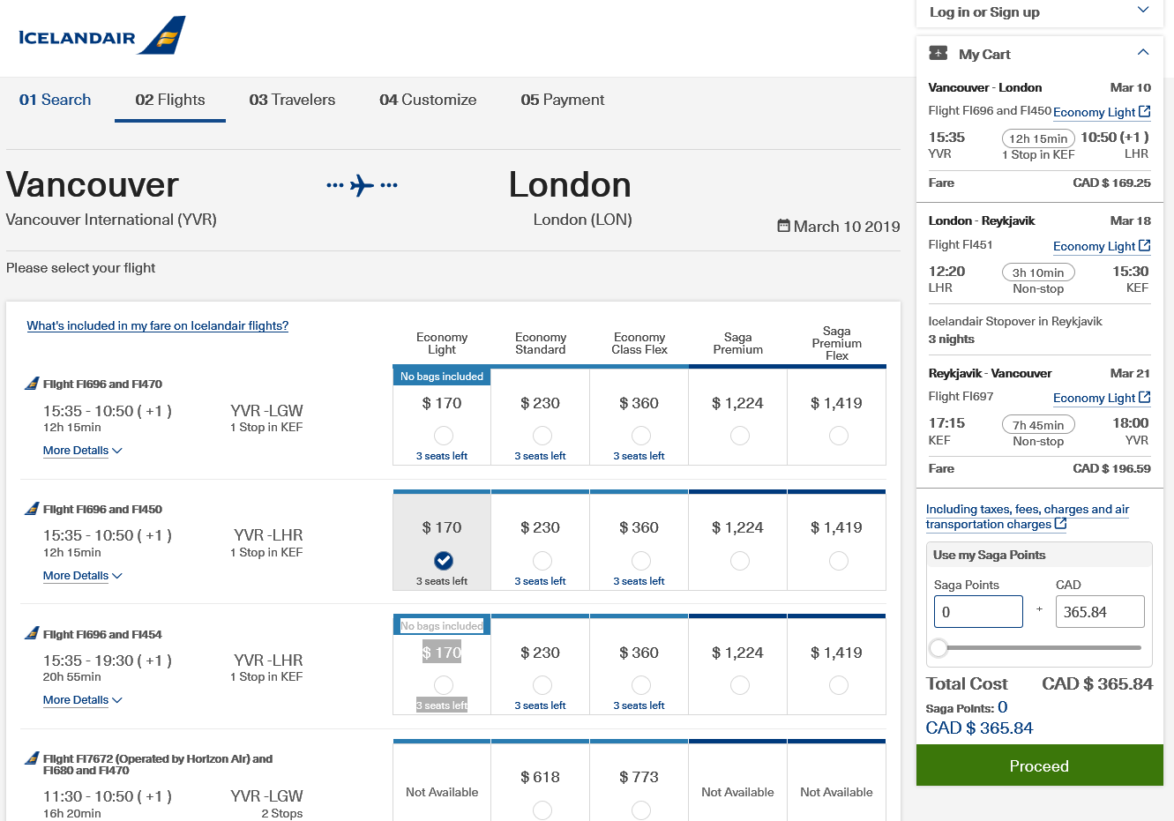
Task: Open "What's included in my fare on Icelandair flights?"
Action: pos(157,325)
